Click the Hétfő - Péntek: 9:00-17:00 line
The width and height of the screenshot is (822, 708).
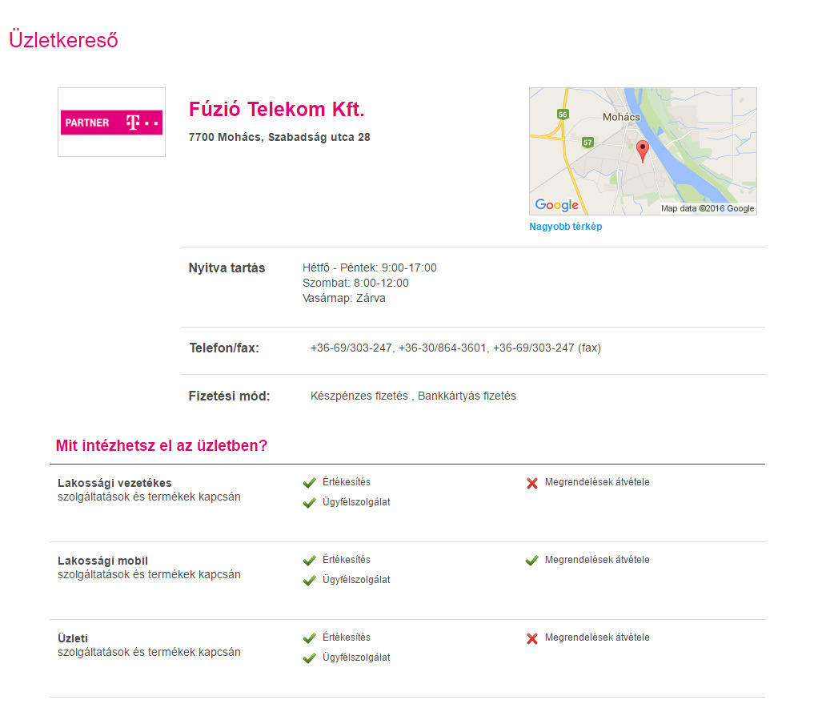pos(370,268)
